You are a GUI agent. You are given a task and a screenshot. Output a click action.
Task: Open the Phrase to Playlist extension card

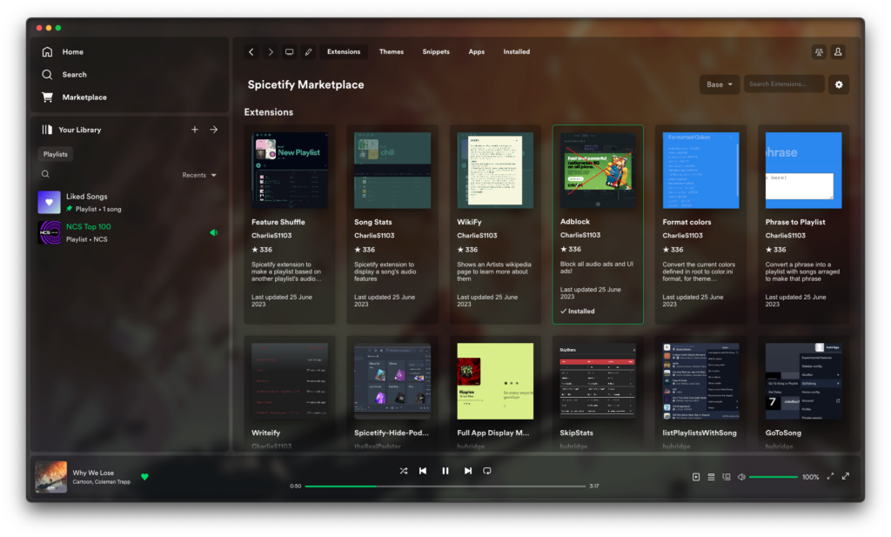[803, 225]
